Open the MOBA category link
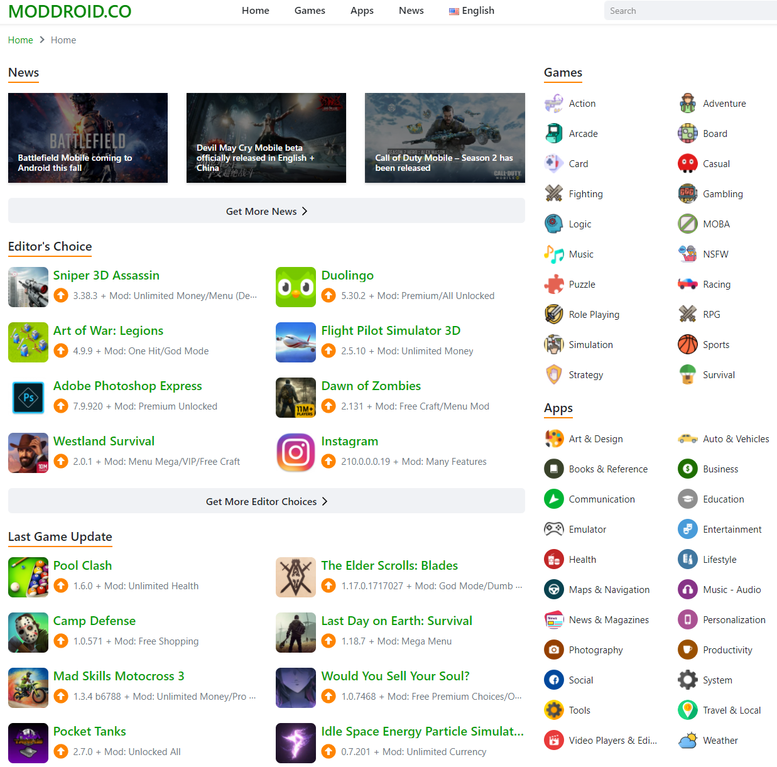This screenshot has width=777, height=767. tap(717, 224)
